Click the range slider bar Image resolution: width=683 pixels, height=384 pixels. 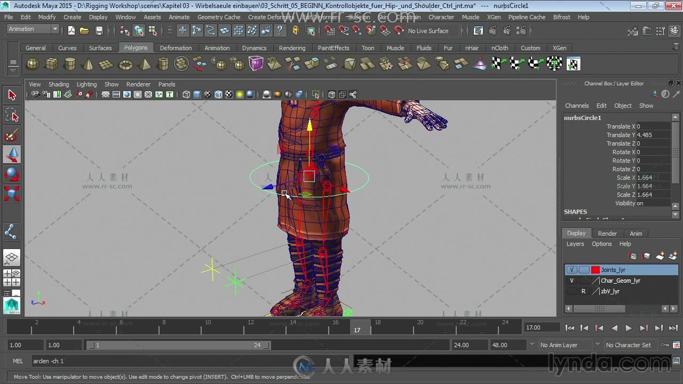179,345
